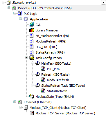Click the Library Manager books icon

32,30
